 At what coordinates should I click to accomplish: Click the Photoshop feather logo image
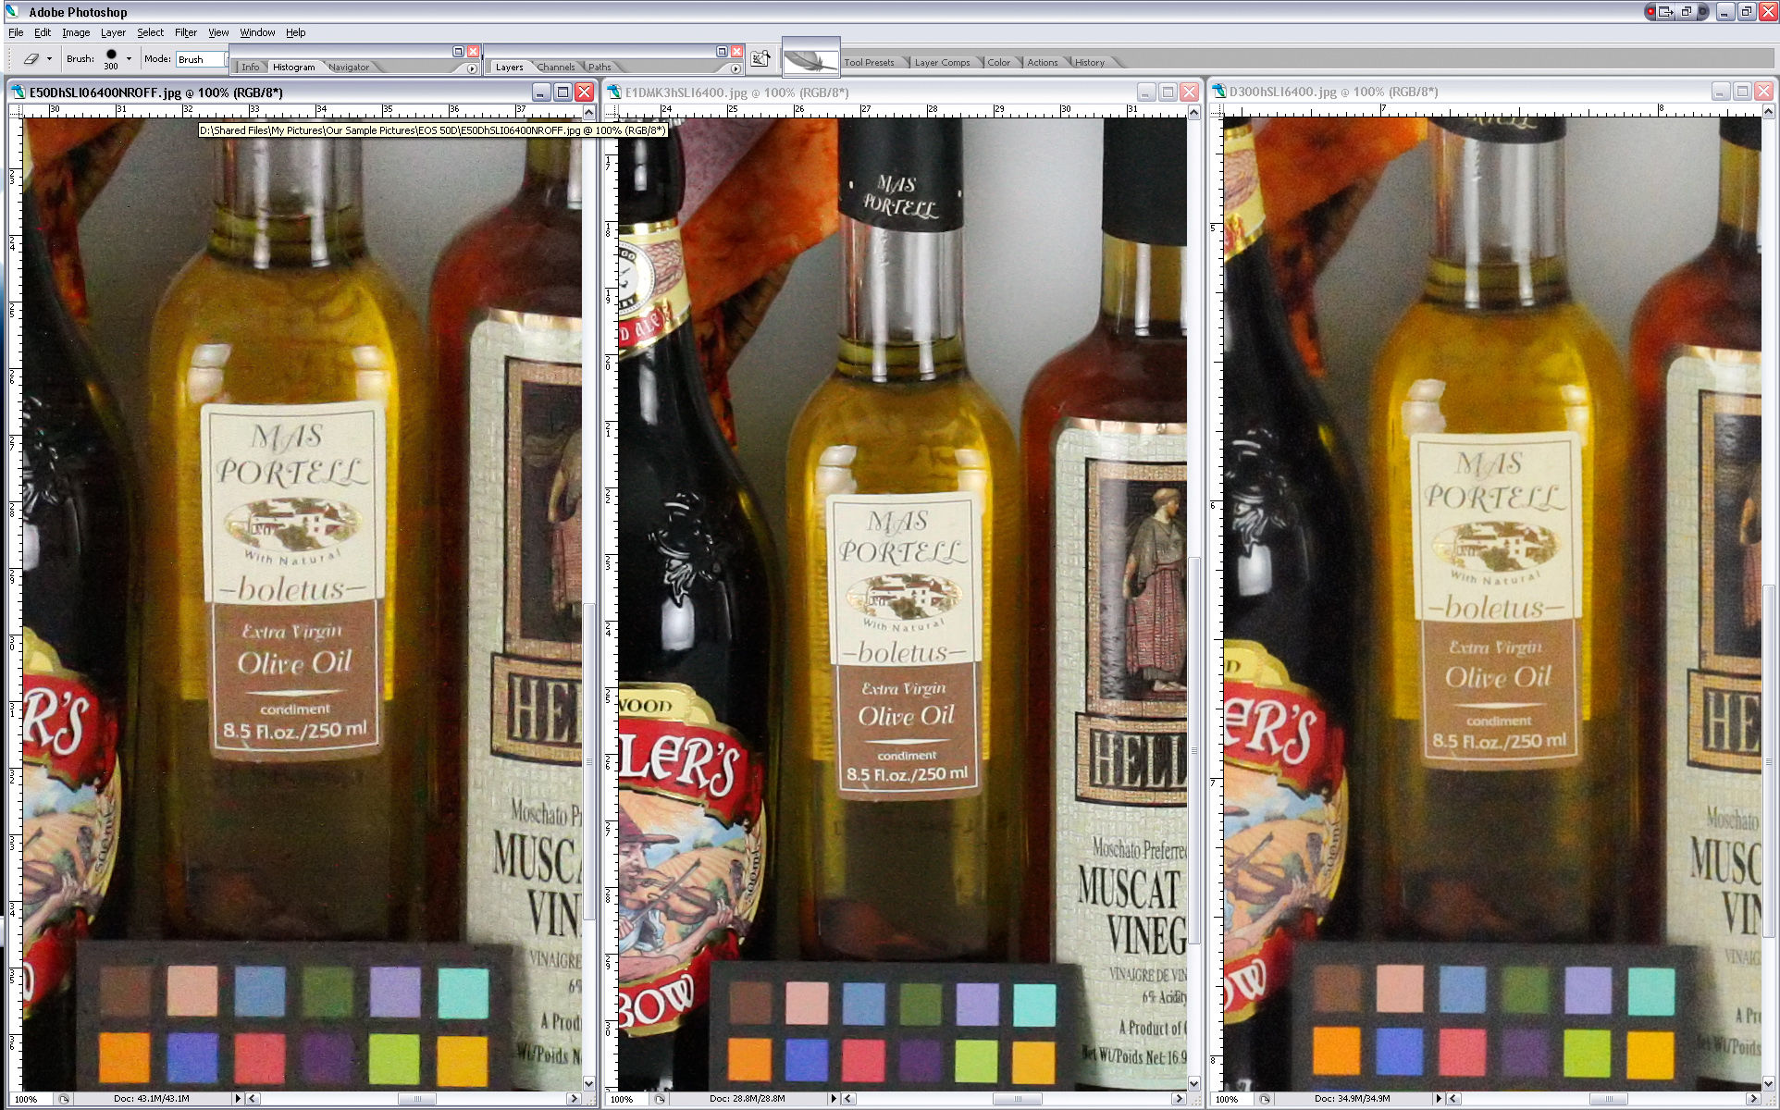point(810,60)
